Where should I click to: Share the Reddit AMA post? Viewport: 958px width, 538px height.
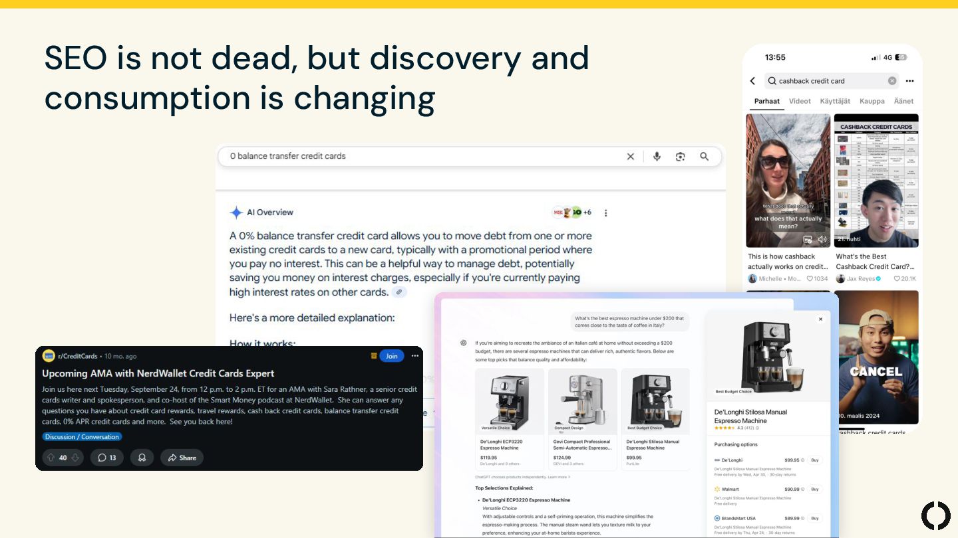[182, 458]
